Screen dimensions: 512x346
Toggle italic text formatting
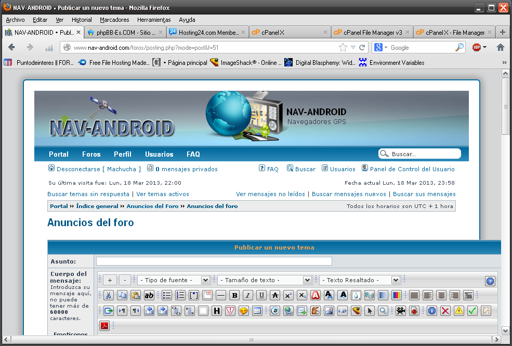pyautogui.click(x=248, y=295)
